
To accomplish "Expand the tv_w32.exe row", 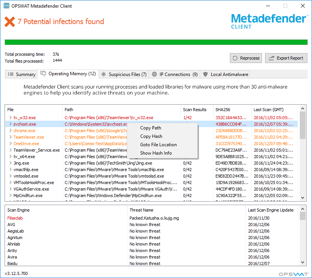I will (10, 118).
